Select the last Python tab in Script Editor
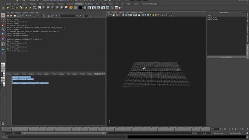Screen dimensions: 249x140 tap(97, 74)
